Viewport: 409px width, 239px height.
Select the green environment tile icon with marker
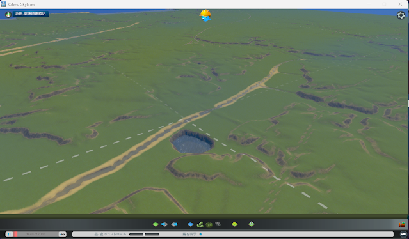[252, 224]
